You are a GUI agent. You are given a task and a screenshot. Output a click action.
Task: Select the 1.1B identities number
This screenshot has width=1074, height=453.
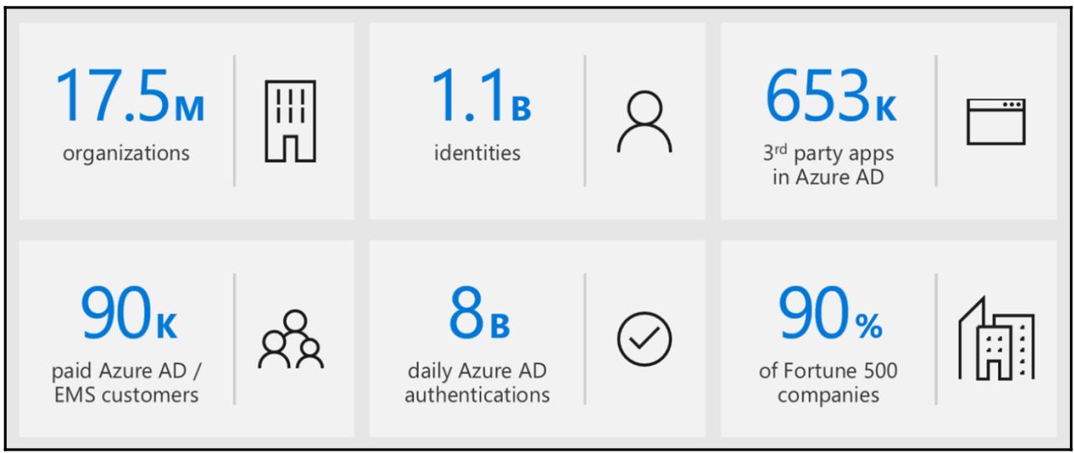pos(481,99)
